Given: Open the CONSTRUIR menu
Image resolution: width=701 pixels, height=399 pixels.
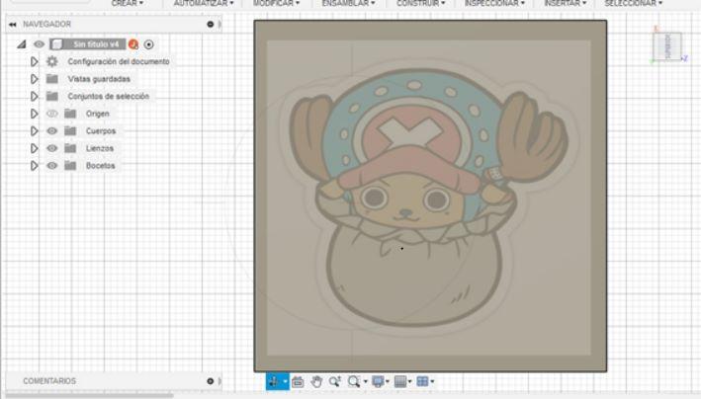Looking at the screenshot, I should point(420,3).
